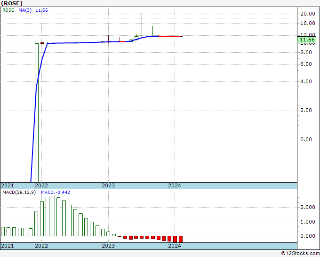Select the 2021 label on MACD timeline
This screenshot has width=320, height=257.
pyautogui.click(x=8, y=246)
